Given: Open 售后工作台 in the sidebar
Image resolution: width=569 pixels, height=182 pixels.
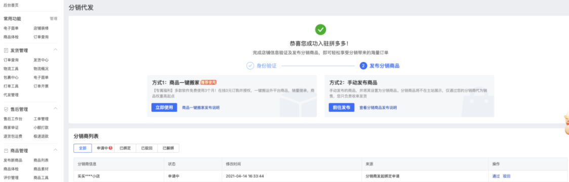Looking at the screenshot, I should pyautogui.click(x=13, y=119).
